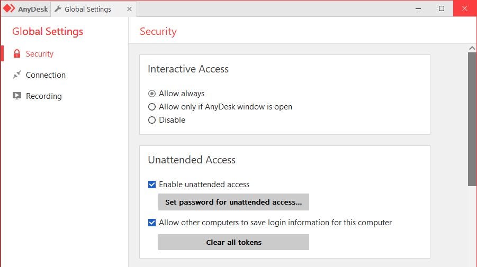Click the Recording play icon in sidebar
The height and width of the screenshot is (267, 477).
point(17,96)
